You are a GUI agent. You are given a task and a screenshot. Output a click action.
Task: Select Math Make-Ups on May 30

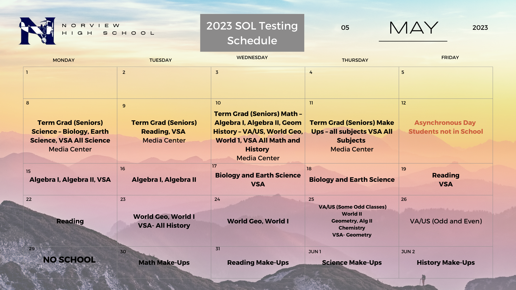point(164,262)
